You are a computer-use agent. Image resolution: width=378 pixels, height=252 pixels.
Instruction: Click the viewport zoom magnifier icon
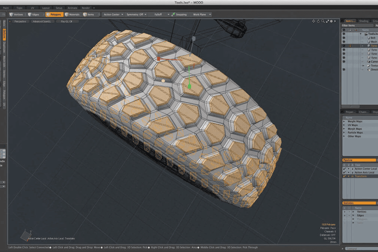coord(323,21)
